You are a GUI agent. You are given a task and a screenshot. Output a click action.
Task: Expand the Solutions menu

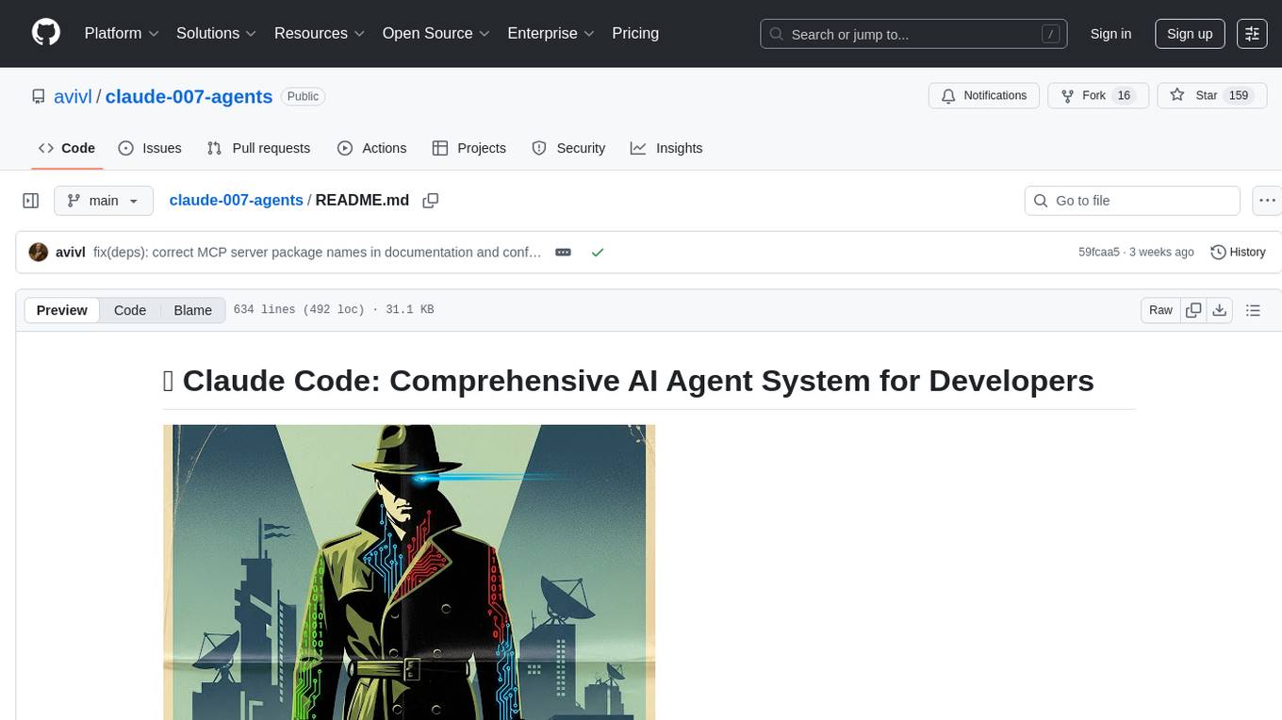tap(216, 33)
